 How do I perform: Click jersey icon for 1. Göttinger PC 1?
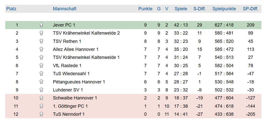click(41, 106)
